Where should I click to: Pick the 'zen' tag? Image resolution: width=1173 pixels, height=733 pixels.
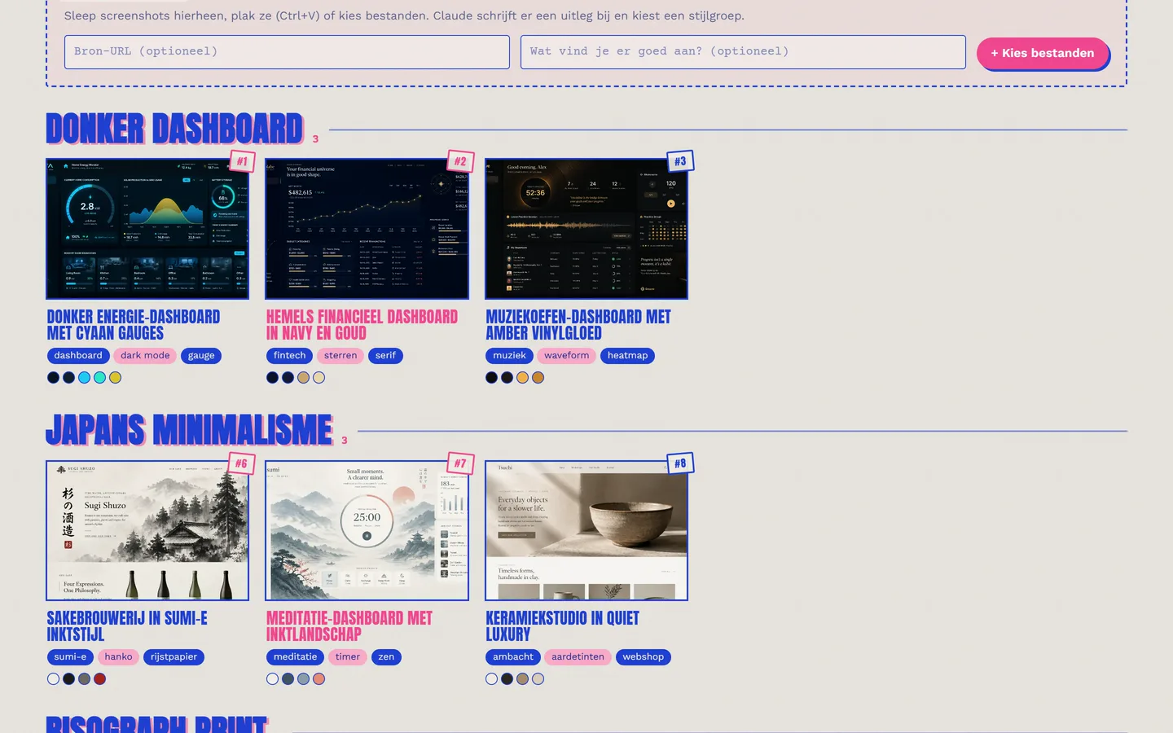[386, 657]
